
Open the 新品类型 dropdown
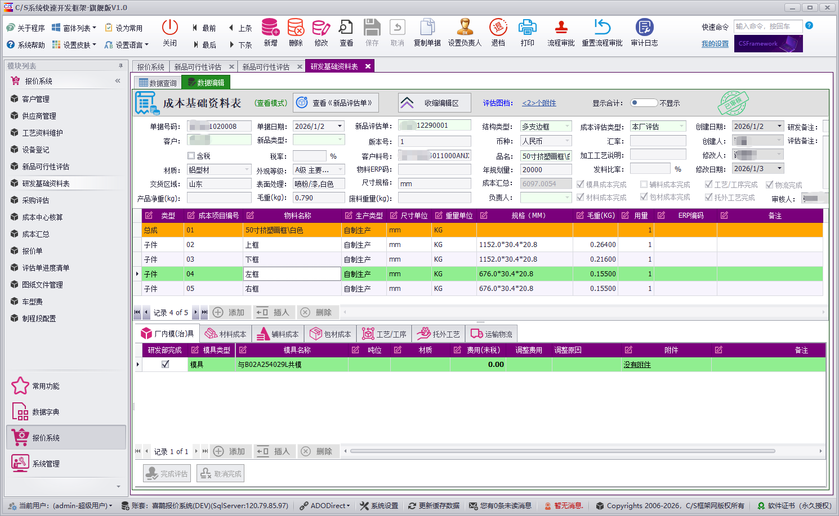pyautogui.click(x=340, y=140)
